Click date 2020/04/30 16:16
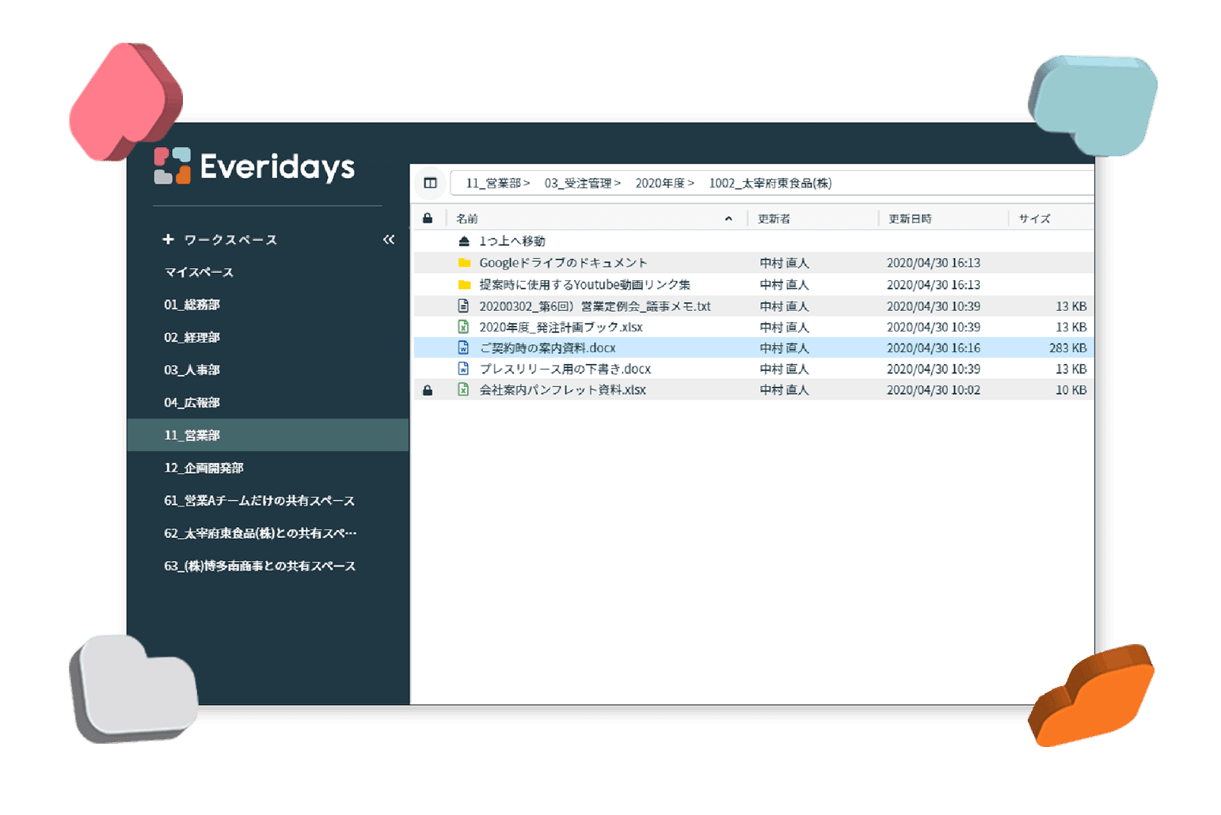 coord(934,347)
